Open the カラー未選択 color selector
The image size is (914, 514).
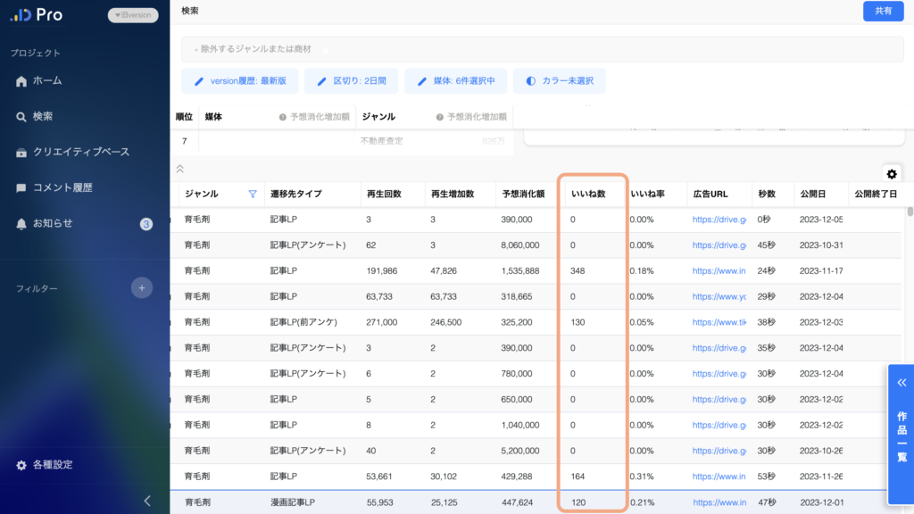click(559, 81)
